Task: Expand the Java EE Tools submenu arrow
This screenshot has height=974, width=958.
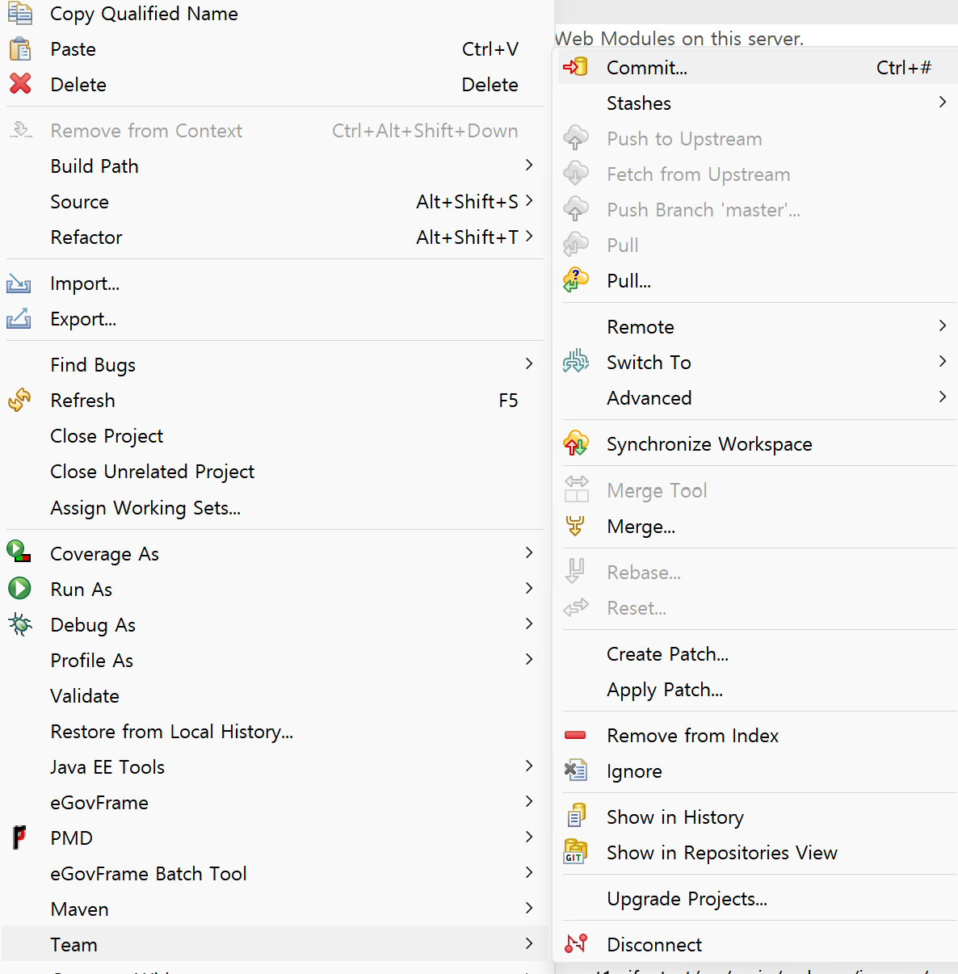Action: point(529,766)
